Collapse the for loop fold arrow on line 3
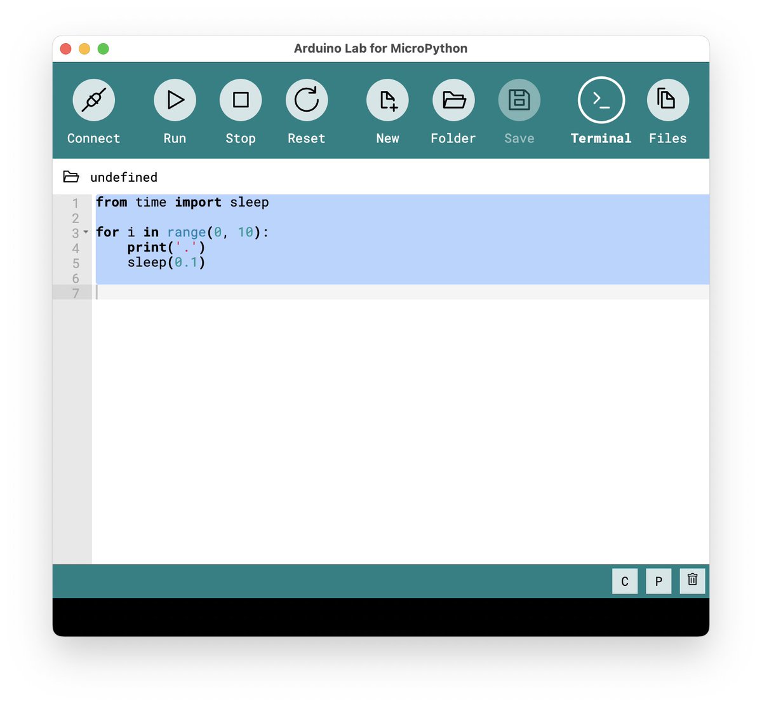Image resolution: width=762 pixels, height=706 pixels. point(86,232)
